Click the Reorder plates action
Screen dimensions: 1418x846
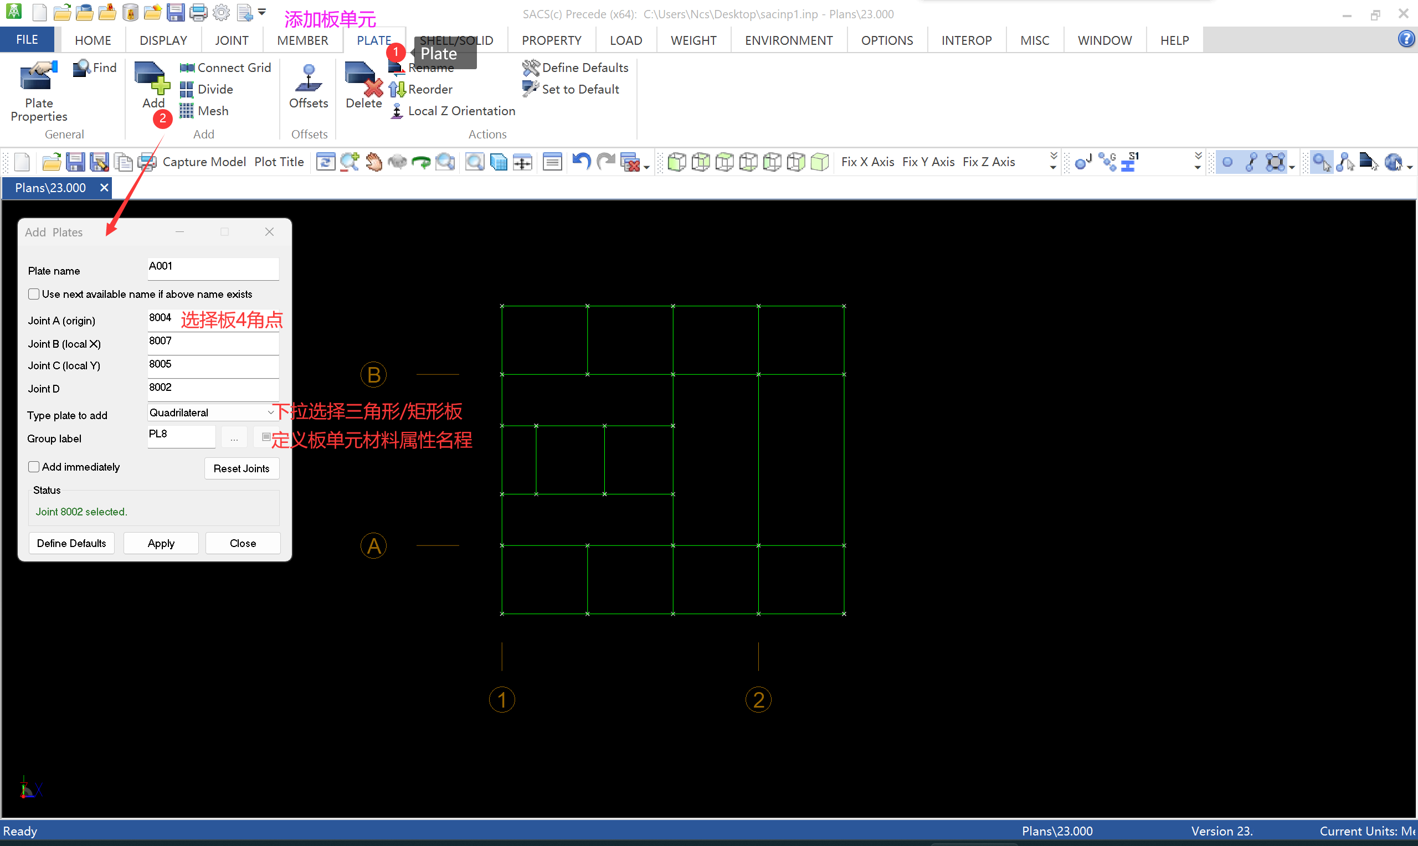pyautogui.click(x=422, y=89)
